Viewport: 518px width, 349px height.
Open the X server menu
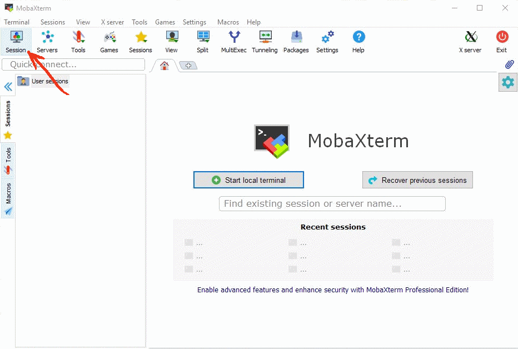tap(112, 22)
